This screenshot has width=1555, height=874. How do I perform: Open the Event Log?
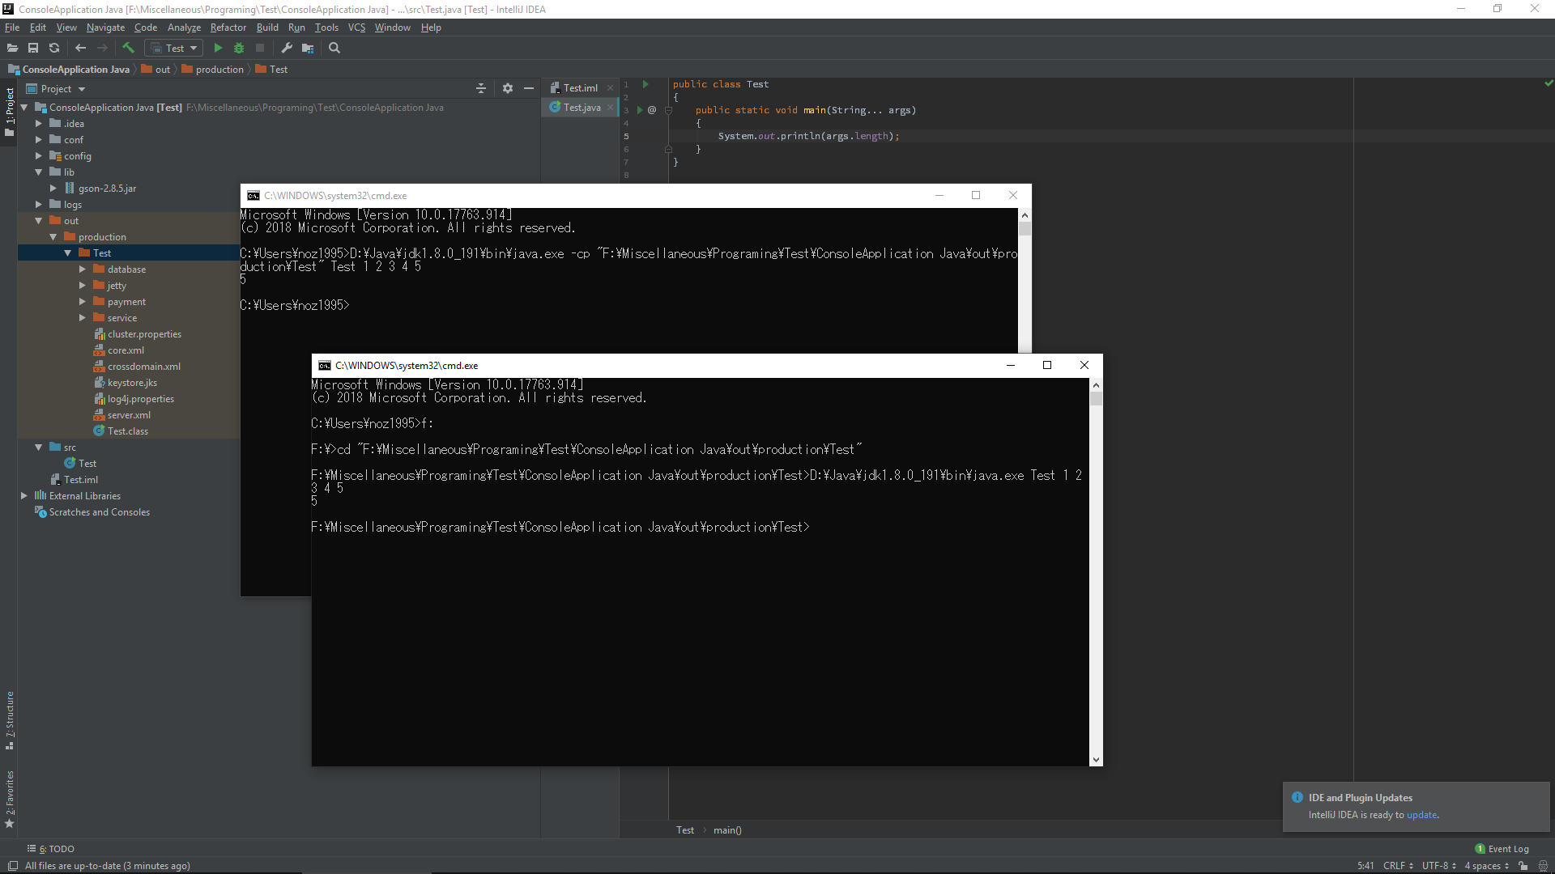[1507, 849]
